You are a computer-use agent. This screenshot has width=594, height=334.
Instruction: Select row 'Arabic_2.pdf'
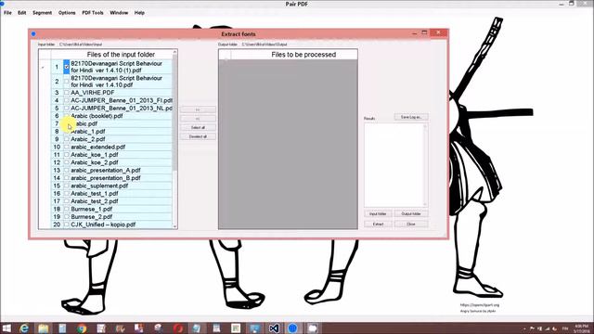coord(111,139)
